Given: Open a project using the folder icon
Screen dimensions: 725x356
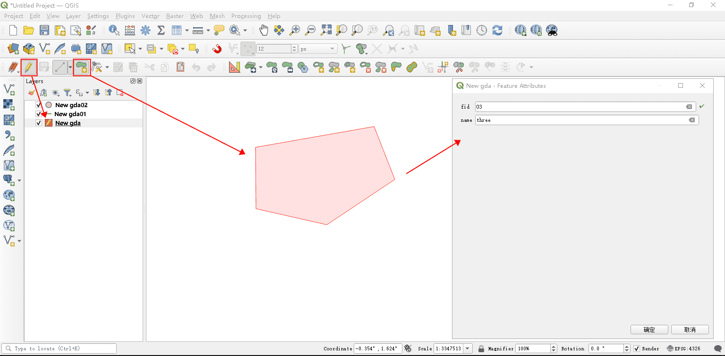Looking at the screenshot, I should click(29, 30).
